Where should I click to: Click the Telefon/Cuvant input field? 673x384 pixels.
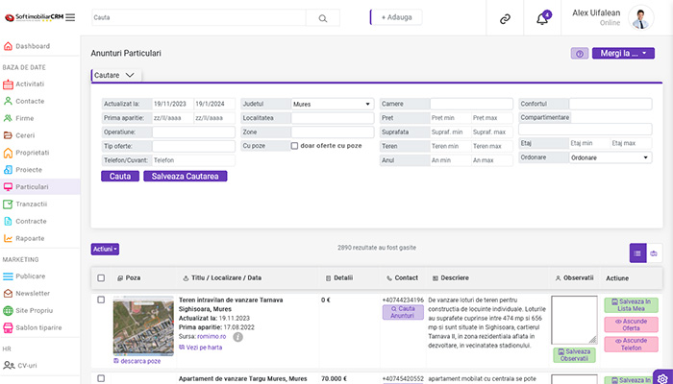193,160
